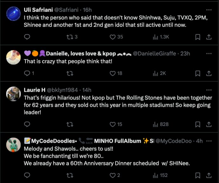This screenshot has width=219, height=183.
Task: Open MyCodeDoodles' green bunny avatar
Action: 14,145
